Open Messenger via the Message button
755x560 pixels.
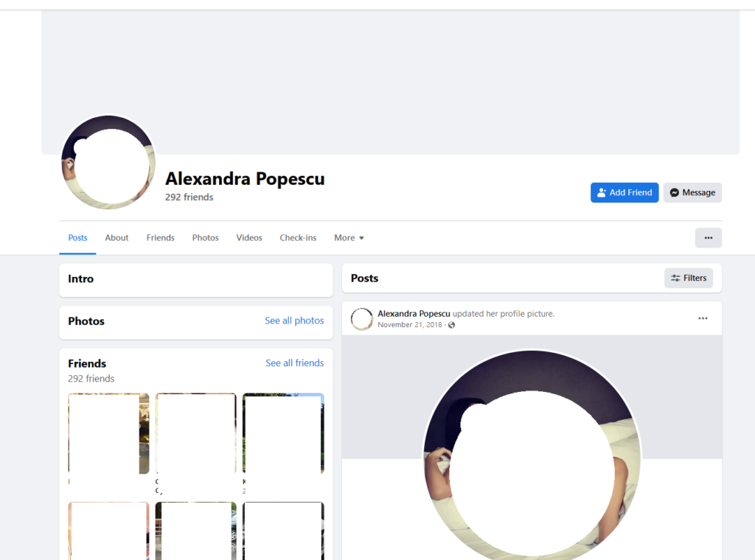(x=692, y=192)
